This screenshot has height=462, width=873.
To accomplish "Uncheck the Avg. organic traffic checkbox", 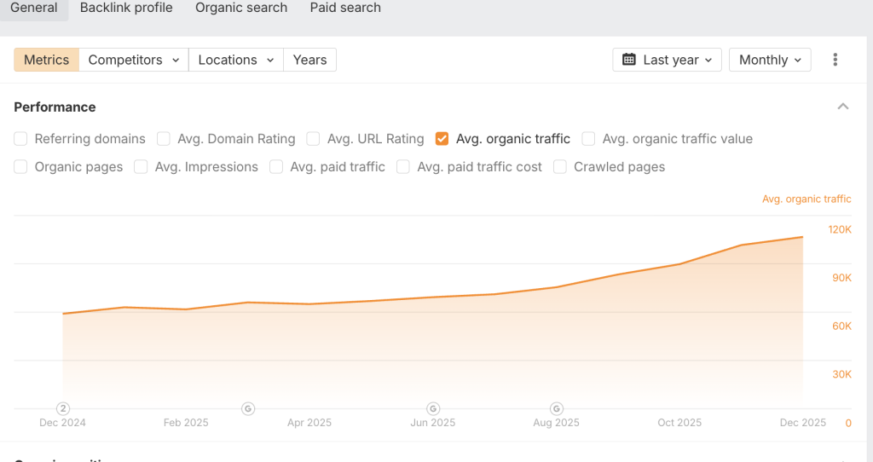I will (x=442, y=139).
